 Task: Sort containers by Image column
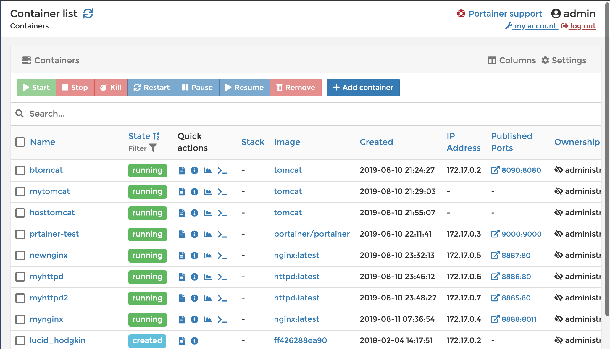pos(287,142)
